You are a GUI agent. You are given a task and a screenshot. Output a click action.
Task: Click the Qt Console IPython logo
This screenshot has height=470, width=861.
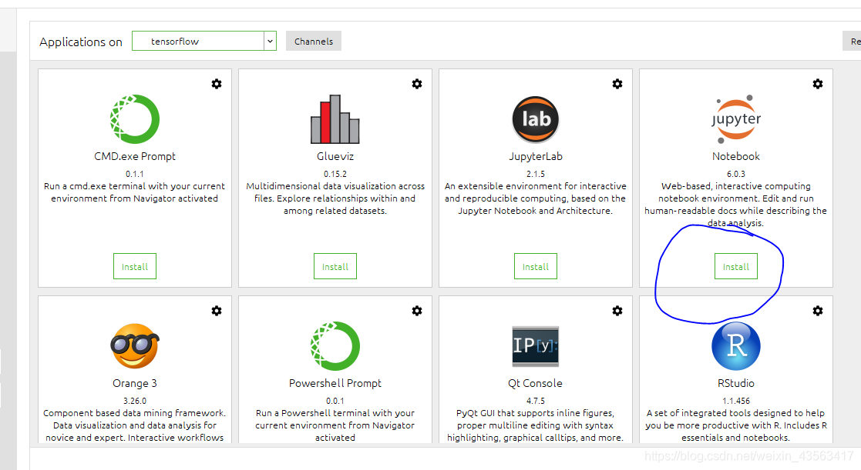tap(536, 345)
